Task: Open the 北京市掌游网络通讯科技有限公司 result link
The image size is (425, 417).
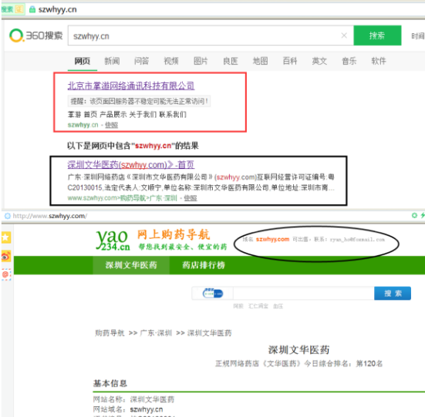Action: [131, 86]
